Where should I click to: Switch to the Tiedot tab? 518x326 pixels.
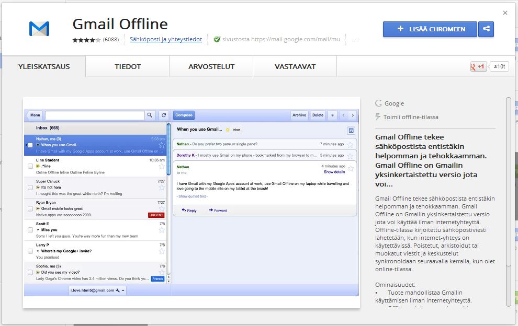[x=128, y=67]
